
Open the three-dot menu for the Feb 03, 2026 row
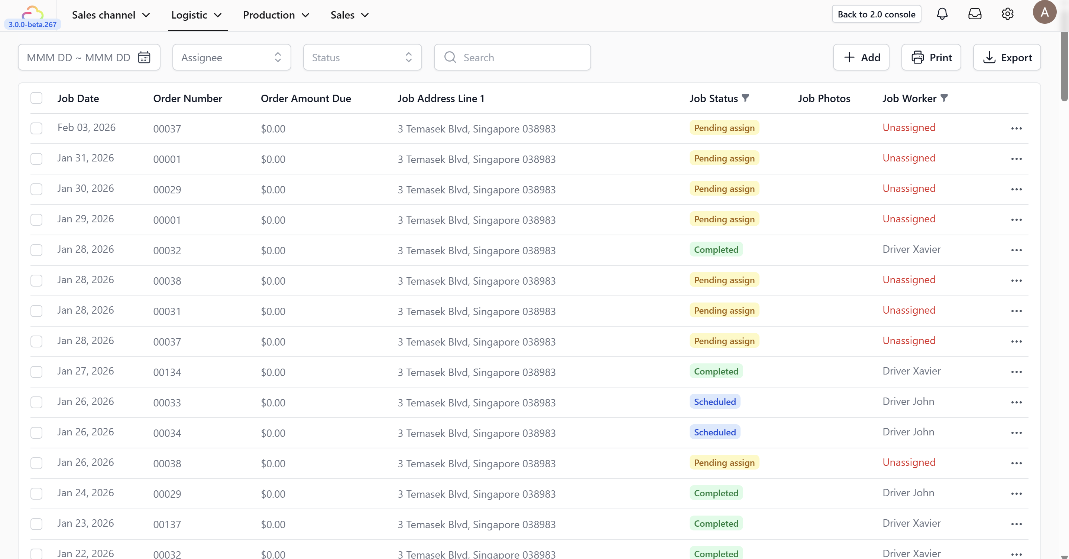(x=1016, y=128)
